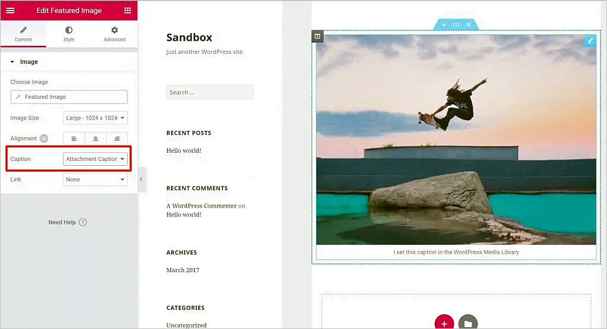Image resolution: width=607 pixels, height=329 pixels.
Task: Click the Need Help question mark icon
Action: [x=83, y=222]
